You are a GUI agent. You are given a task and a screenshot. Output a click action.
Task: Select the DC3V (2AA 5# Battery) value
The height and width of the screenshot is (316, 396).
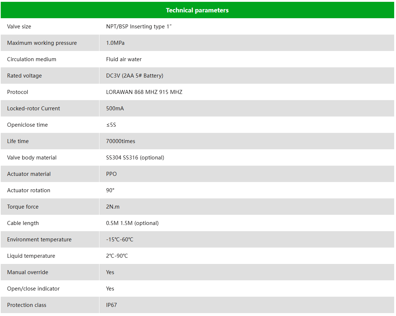(134, 76)
